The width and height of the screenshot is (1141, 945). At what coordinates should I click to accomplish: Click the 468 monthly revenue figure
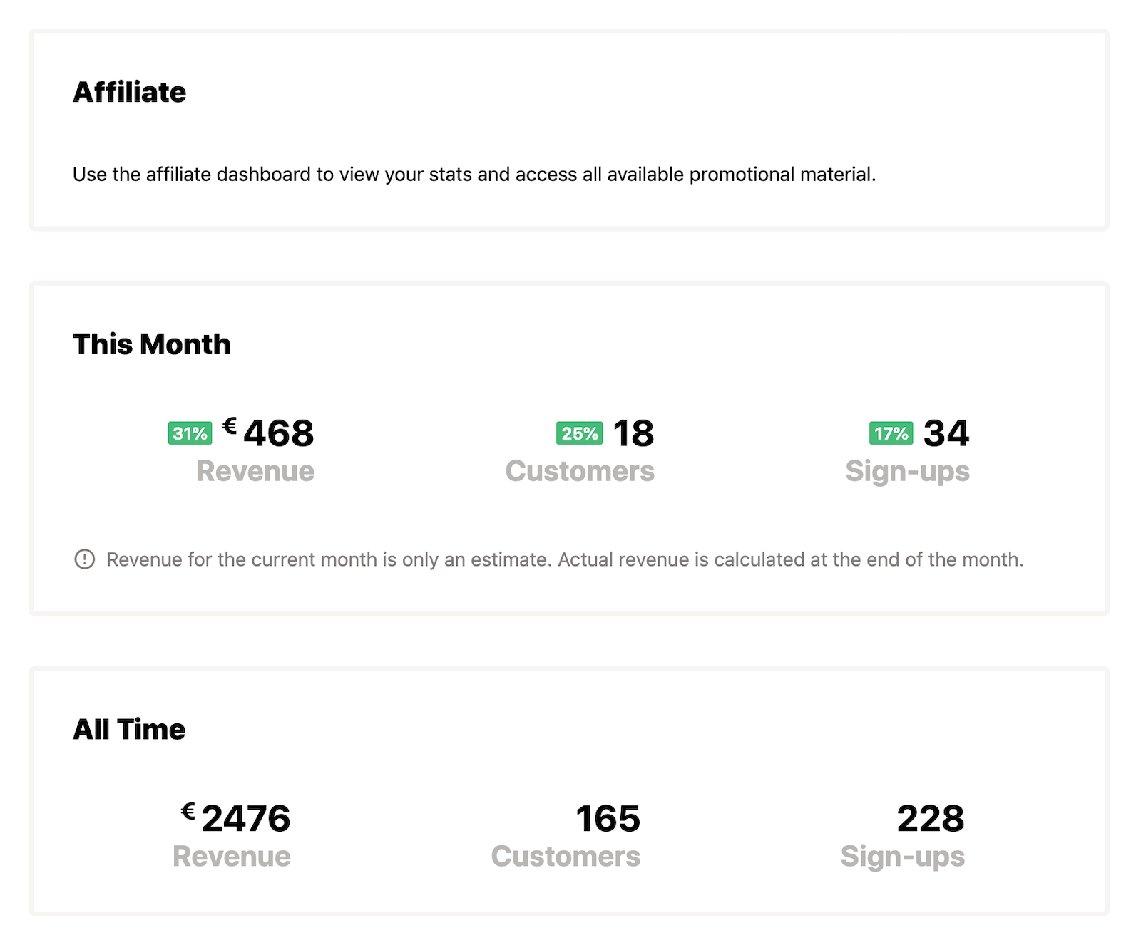click(279, 433)
